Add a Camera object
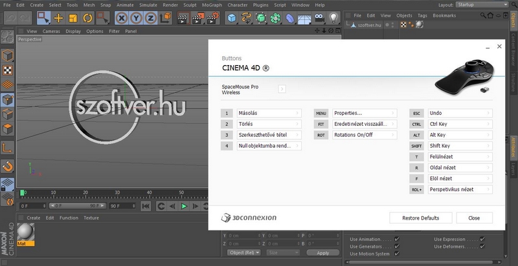The width and height of the screenshot is (518, 266). 319,18
